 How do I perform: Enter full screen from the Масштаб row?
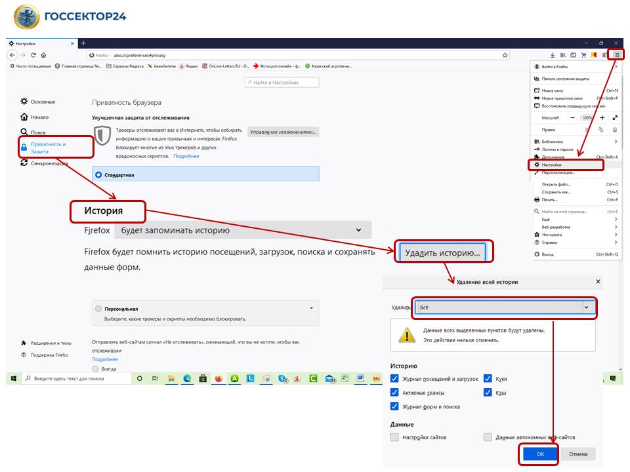[615, 117]
